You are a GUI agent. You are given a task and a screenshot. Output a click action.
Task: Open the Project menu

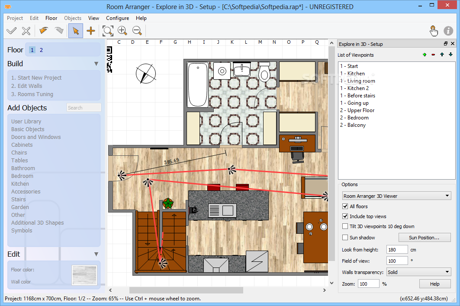pyautogui.click(x=15, y=18)
